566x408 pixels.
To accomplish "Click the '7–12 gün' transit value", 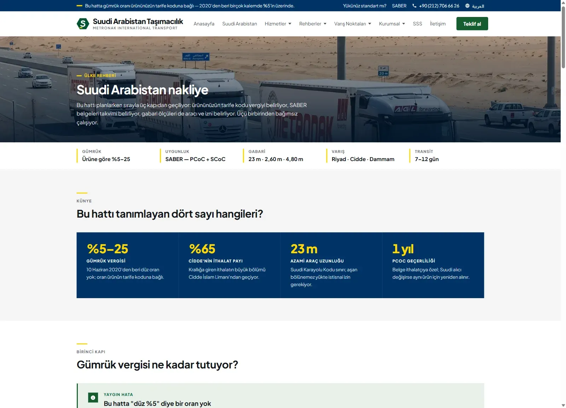I will (x=427, y=159).
